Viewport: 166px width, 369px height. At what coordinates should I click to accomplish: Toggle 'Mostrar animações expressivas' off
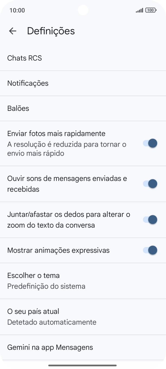pos(149,250)
